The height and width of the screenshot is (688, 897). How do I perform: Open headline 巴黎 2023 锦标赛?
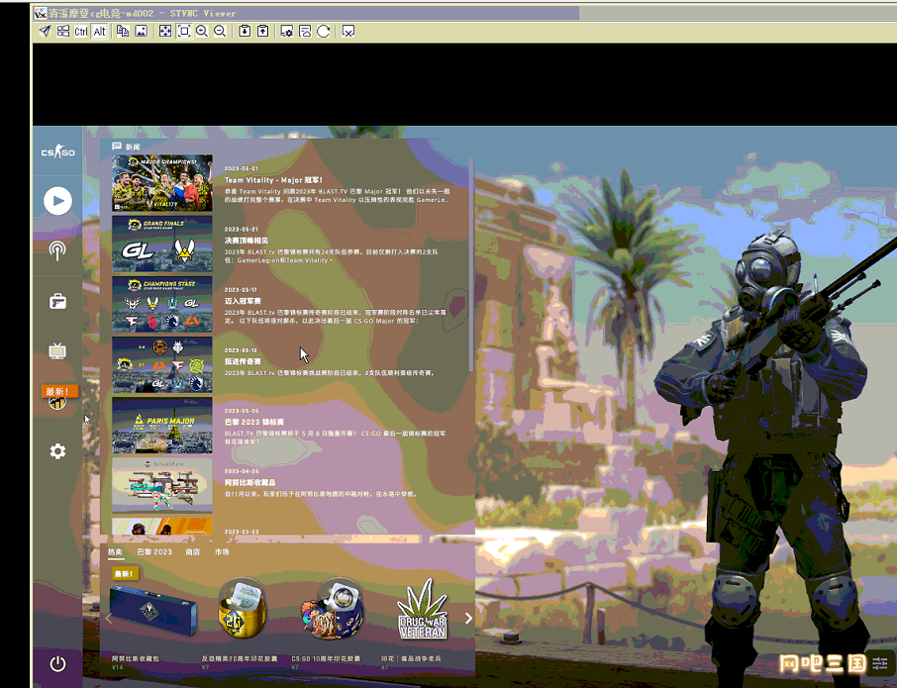(254, 422)
